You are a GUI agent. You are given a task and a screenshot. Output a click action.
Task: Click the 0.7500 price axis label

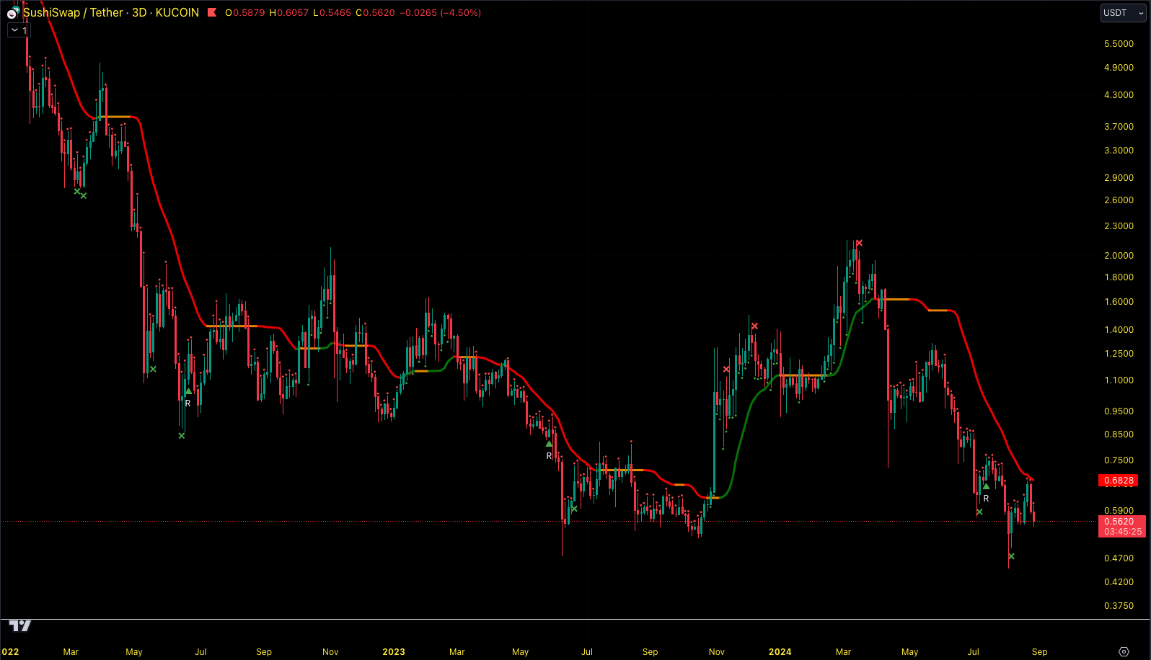(1119, 460)
